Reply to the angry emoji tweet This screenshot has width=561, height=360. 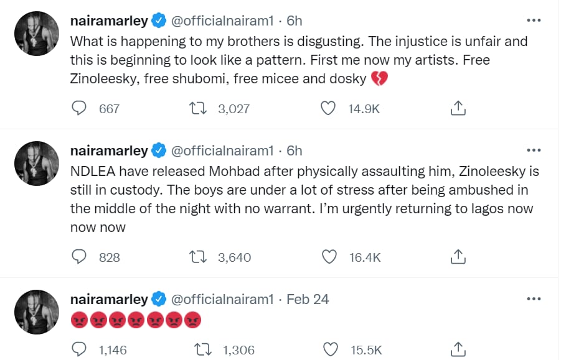[79, 349]
